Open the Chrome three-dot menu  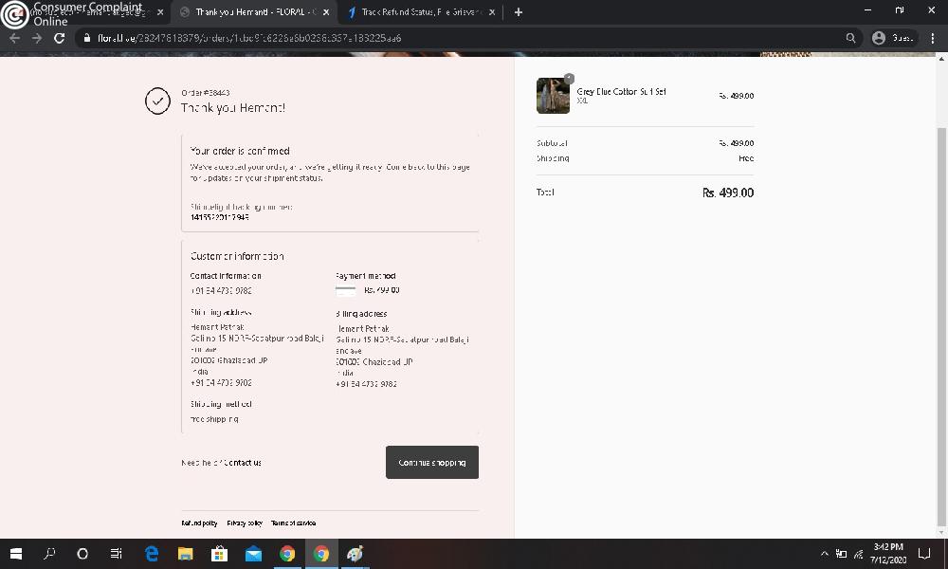[934, 38]
